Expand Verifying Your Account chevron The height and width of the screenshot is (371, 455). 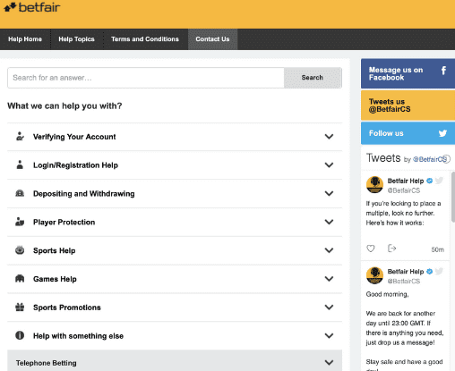329,137
